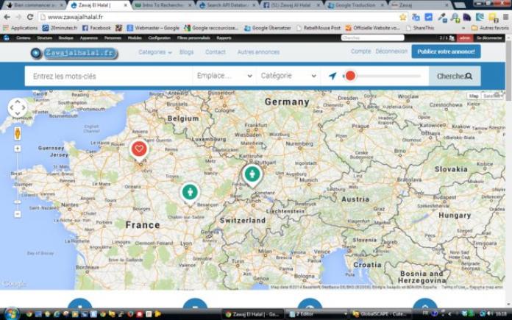The image size is (512, 320).
Task: Bookmark page with the star icon
Action: (403, 17)
